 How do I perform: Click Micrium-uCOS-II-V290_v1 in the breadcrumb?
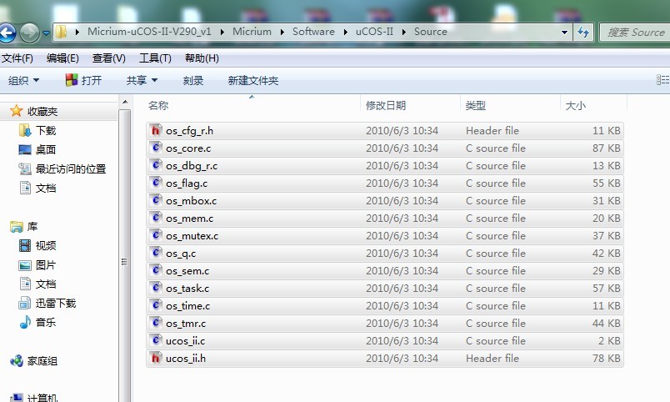pos(149,32)
